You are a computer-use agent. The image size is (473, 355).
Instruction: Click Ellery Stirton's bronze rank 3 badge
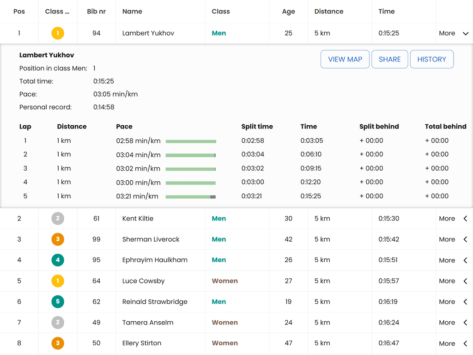point(58,343)
